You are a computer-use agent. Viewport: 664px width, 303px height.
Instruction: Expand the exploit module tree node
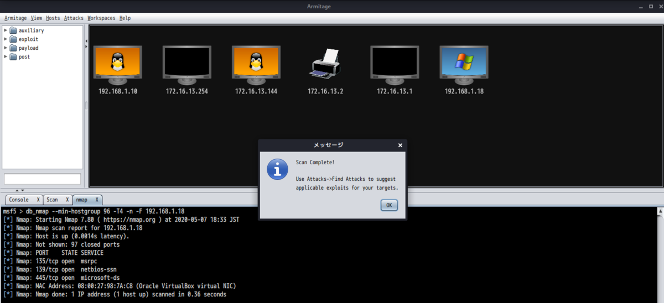(6, 39)
